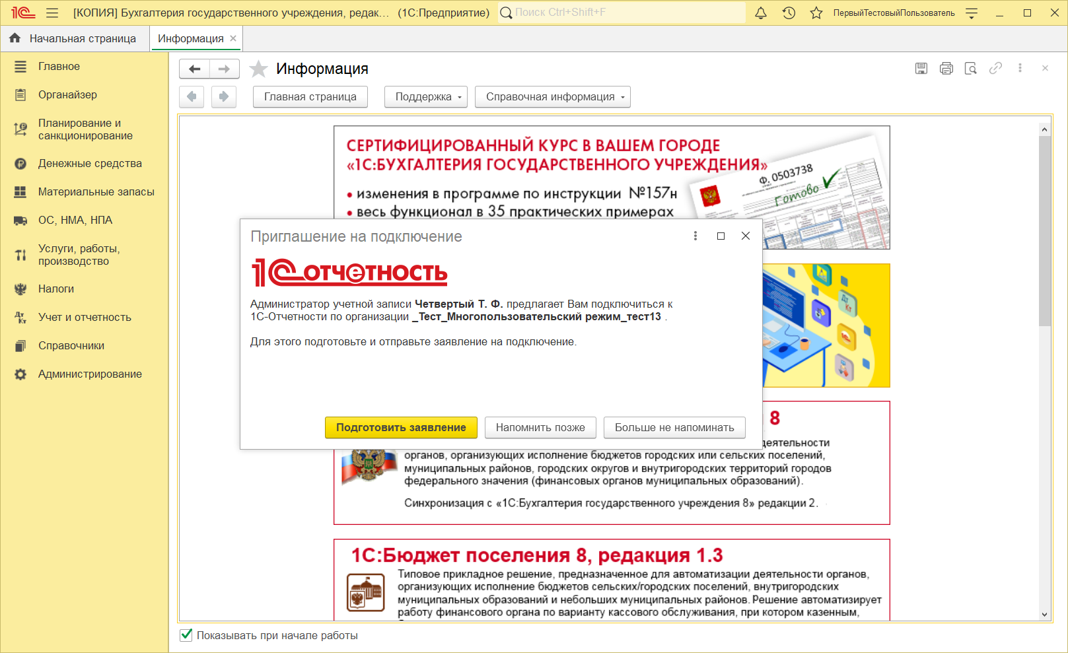Open the 1C main menu logo
This screenshot has width=1068, height=653.
pyautogui.click(x=22, y=13)
